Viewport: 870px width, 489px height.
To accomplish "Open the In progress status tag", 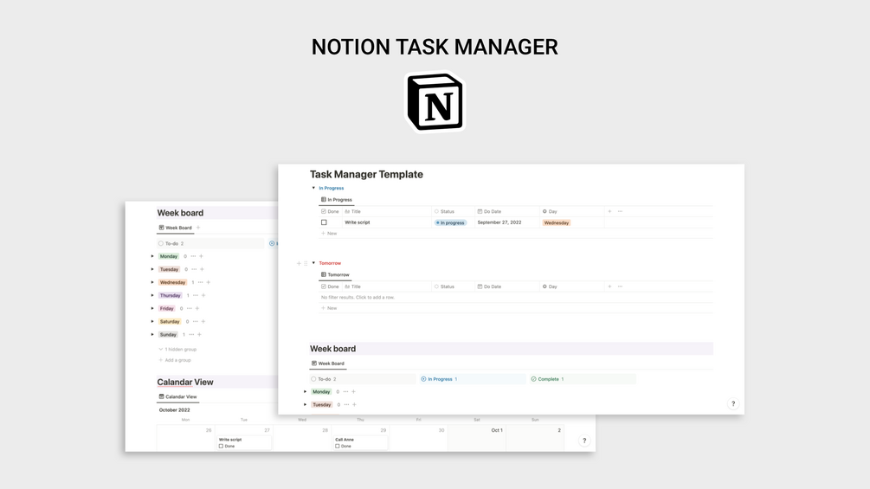I will (x=450, y=223).
